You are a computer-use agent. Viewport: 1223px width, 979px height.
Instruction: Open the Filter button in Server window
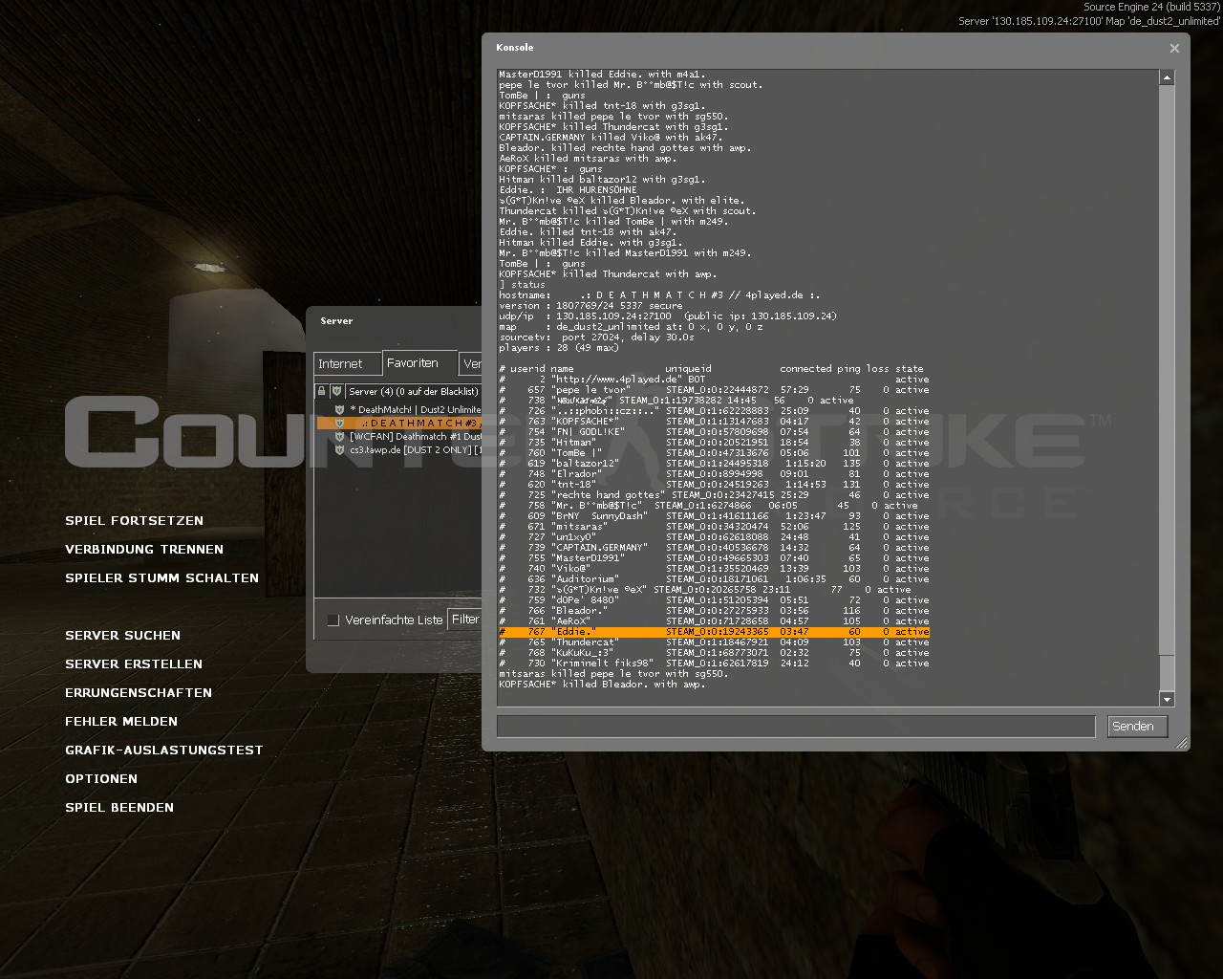pos(465,620)
